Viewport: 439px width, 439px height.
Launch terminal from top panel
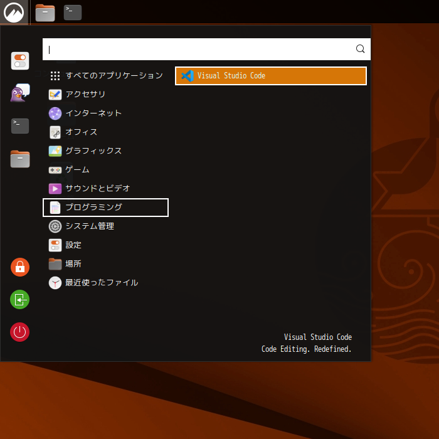(x=73, y=13)
